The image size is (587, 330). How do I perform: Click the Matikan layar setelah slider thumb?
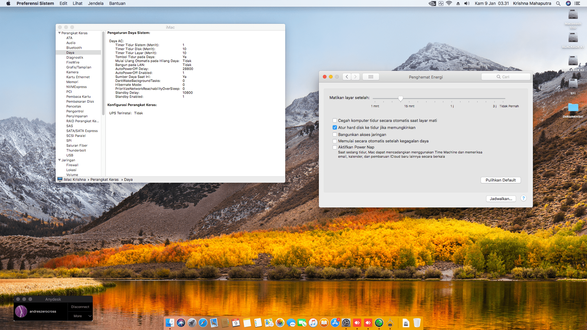(401, 98)
